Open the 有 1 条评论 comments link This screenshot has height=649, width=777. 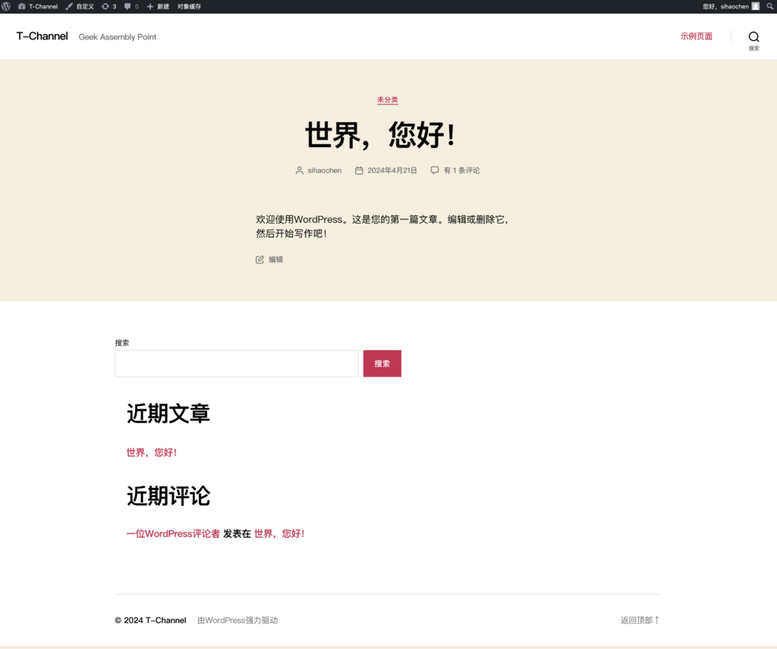(x=461, y=171)
